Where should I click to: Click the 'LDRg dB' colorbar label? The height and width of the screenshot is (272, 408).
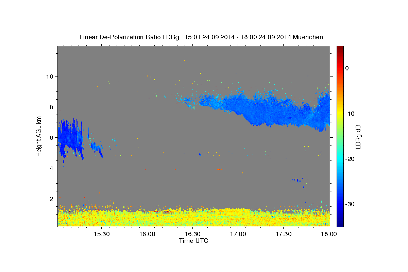(358, 137)
